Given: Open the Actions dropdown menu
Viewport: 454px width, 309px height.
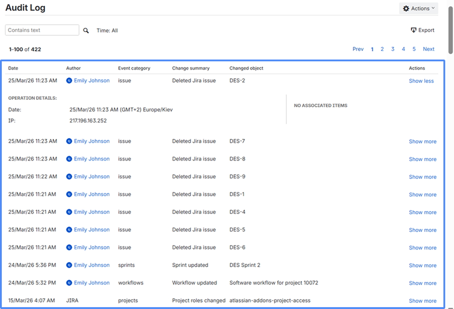Looking at the screenshot, I should coord(419,8).
